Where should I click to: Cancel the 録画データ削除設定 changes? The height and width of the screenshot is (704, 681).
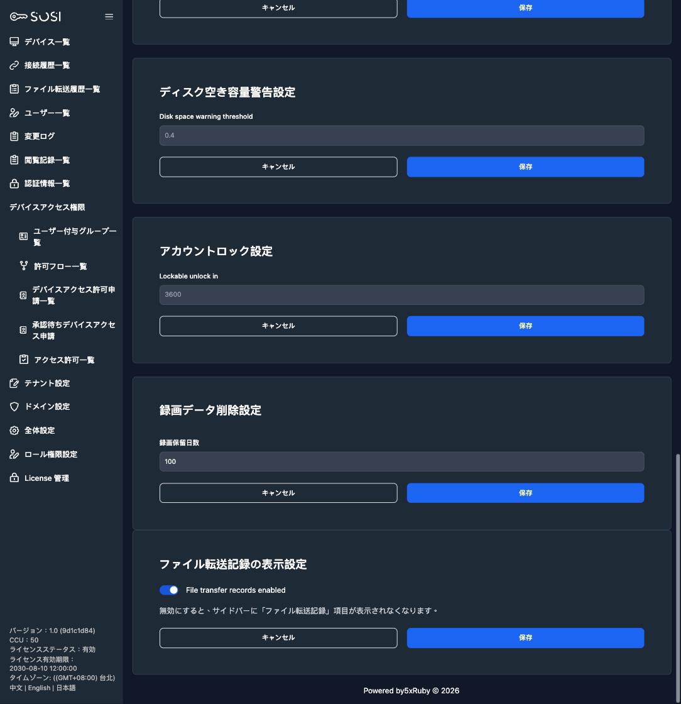pyautogui.click(x=278, y=493)
